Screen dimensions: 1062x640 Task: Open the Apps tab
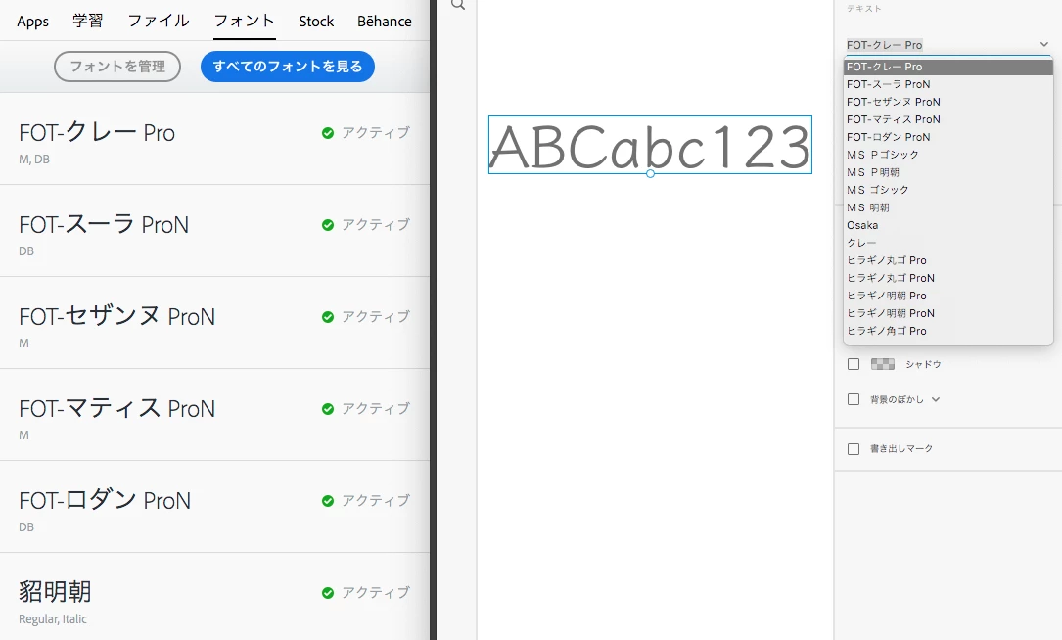pos(32,22)
